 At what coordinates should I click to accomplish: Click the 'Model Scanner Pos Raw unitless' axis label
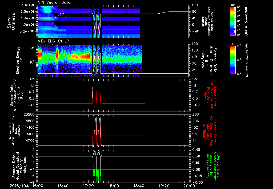coord(14,131)
